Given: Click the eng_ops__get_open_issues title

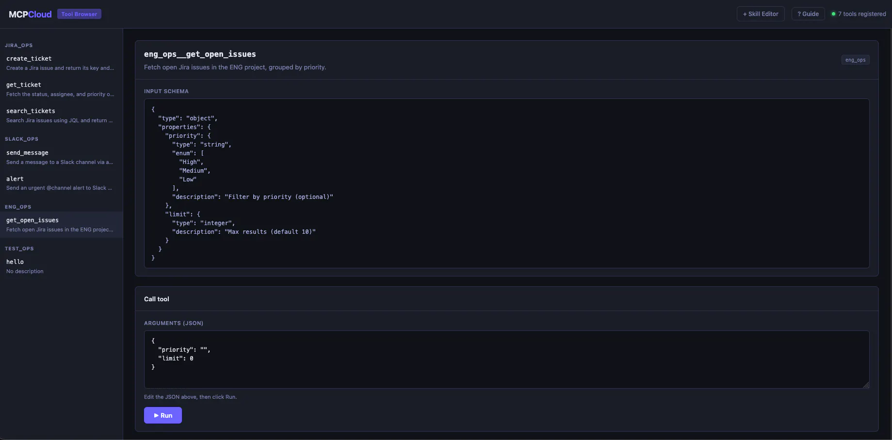Looking at the screenshot, I should coord(200,54).
